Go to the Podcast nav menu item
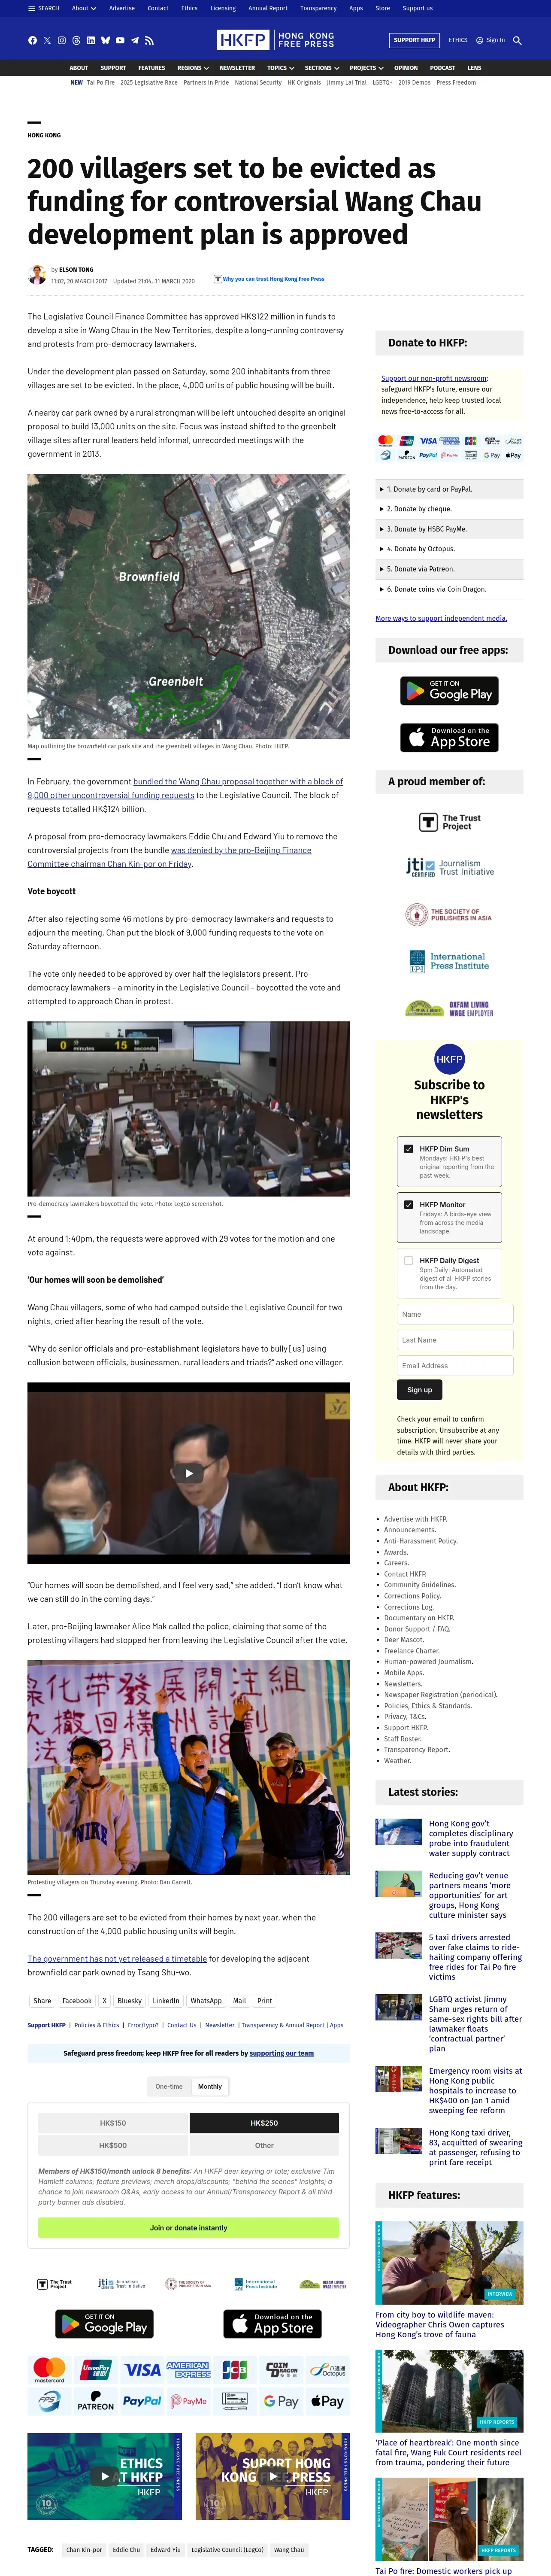 click(442, 68)
